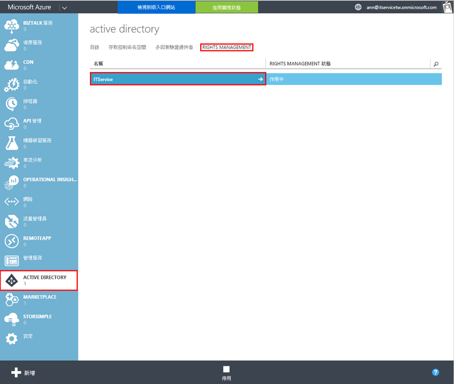This screenshot has width=454, height=384.
Task: Open account ann@itservicetw.onmicrosoft.com menu
Action: coord(402,7)
